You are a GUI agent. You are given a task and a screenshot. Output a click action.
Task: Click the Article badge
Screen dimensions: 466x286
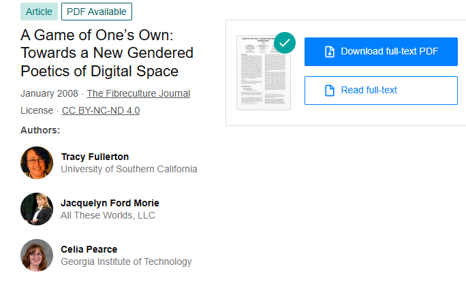39,12
